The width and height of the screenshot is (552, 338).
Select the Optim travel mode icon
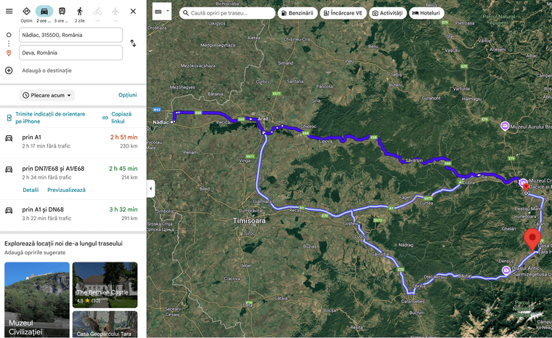(26, 11)
